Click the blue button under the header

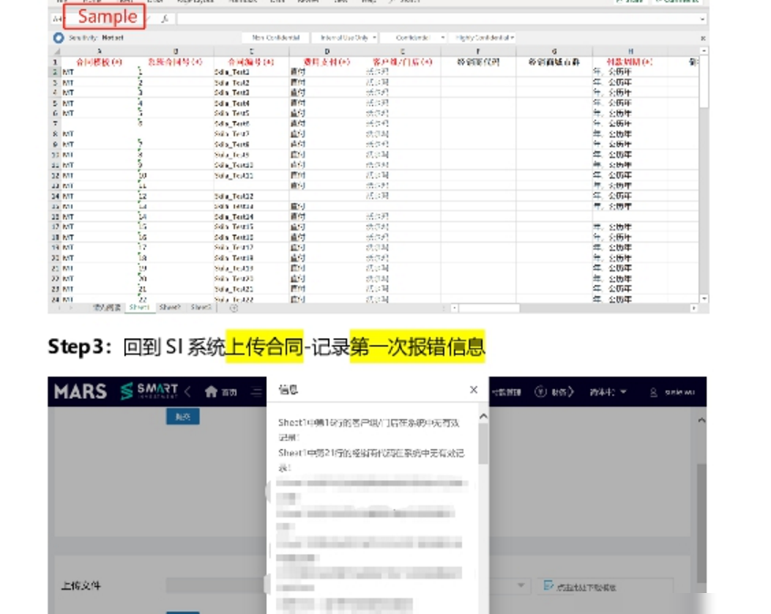click(182, 416)
